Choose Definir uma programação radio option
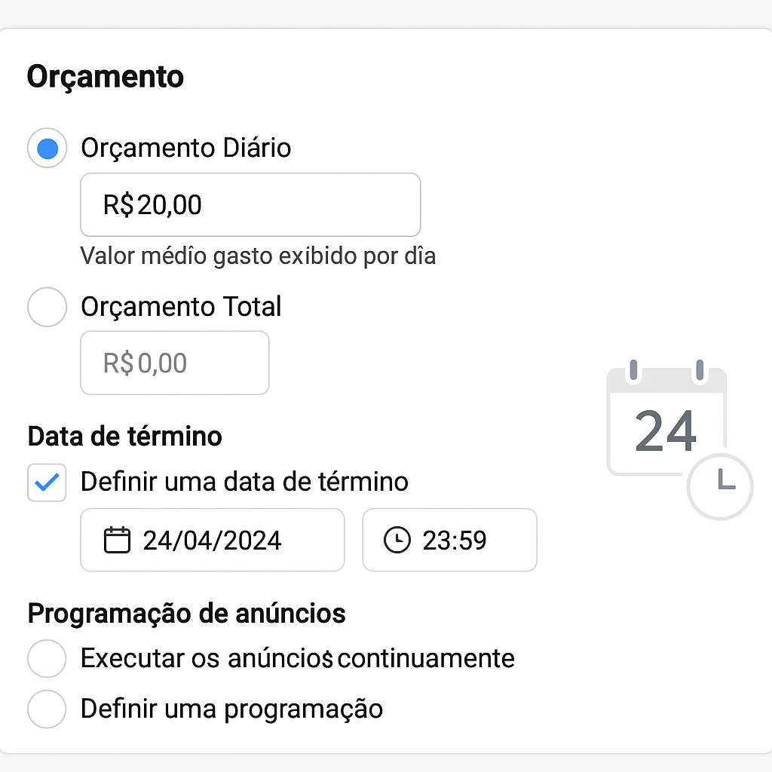This screenshot has width=772, height=772. (47, 709)
